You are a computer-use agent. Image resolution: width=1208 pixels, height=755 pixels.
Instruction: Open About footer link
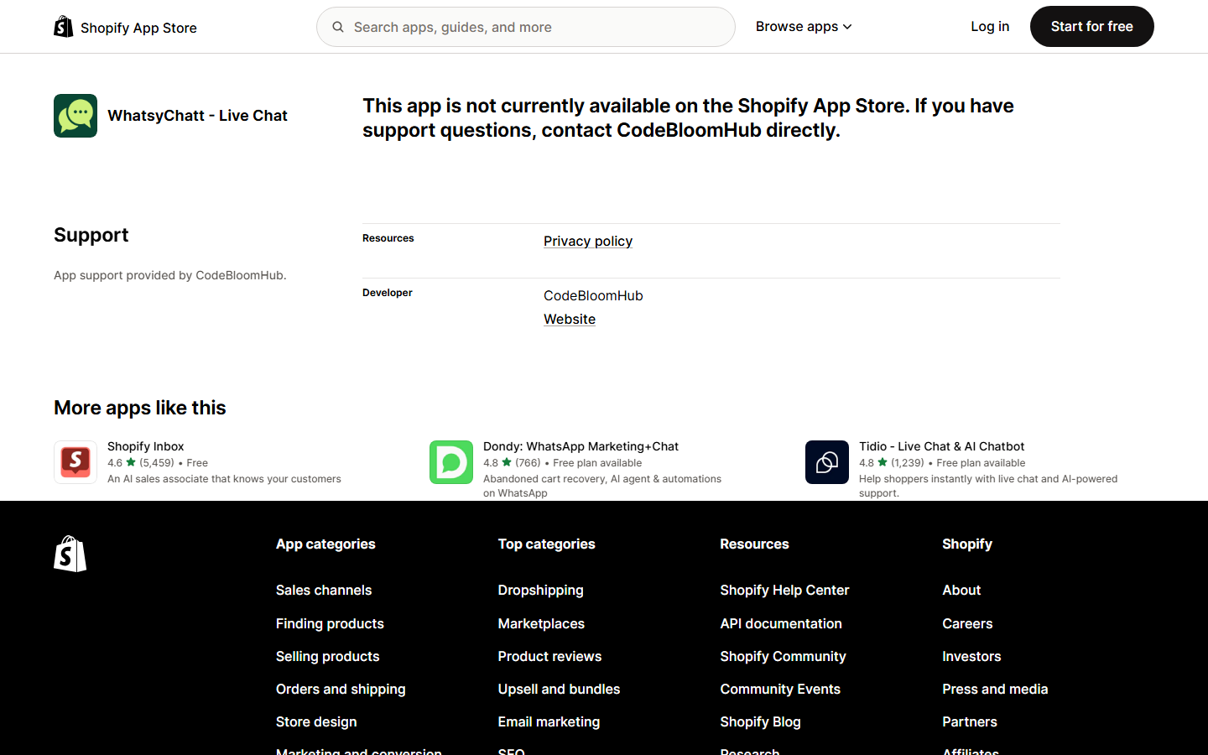click(961, 590)
